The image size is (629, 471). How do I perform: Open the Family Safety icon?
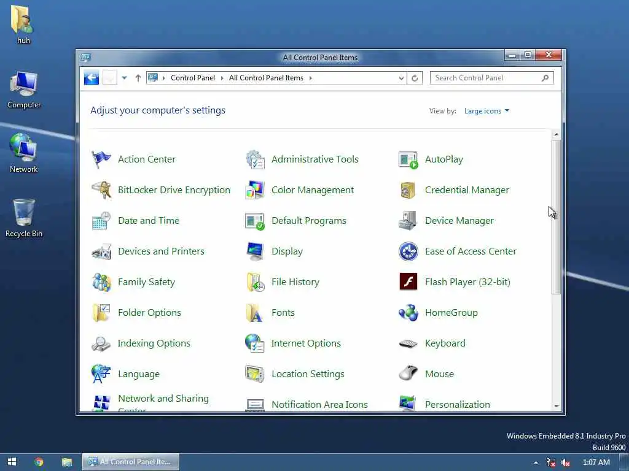101,282
